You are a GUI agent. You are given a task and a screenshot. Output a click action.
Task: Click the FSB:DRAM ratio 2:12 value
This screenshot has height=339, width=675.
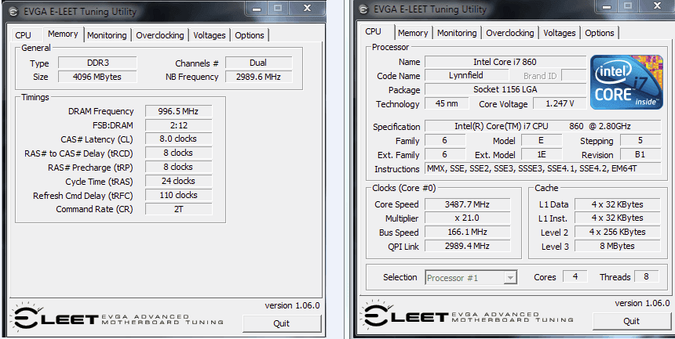(178, 125)
